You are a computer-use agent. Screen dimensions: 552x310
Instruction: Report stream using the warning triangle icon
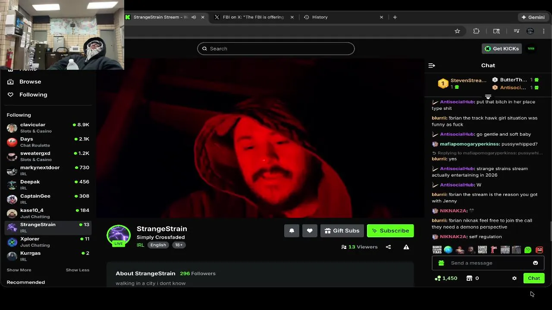406,247
